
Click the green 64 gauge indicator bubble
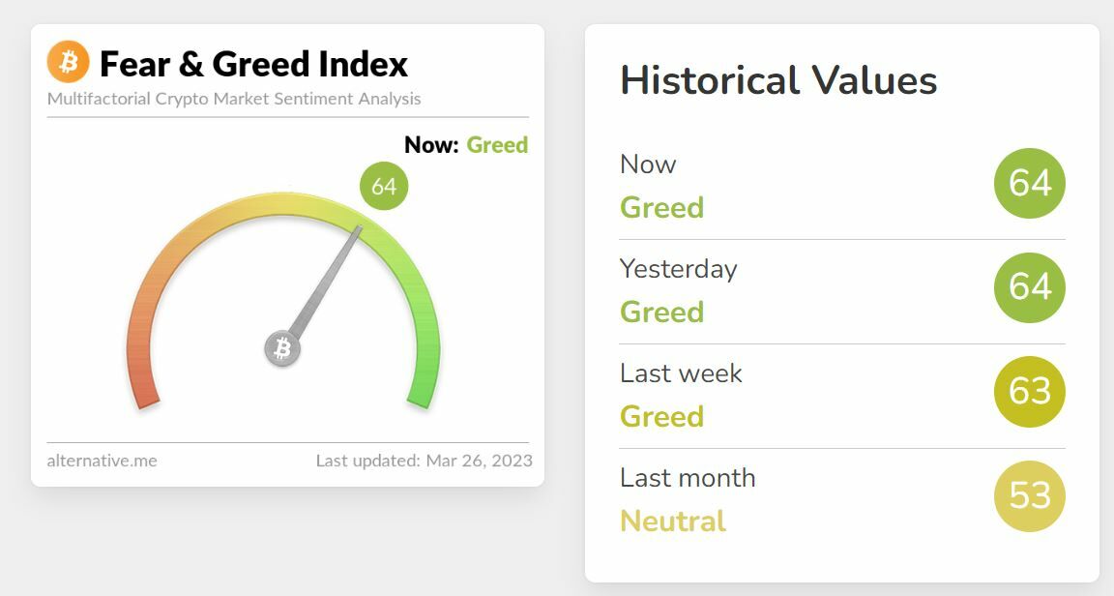coord(384,186)
